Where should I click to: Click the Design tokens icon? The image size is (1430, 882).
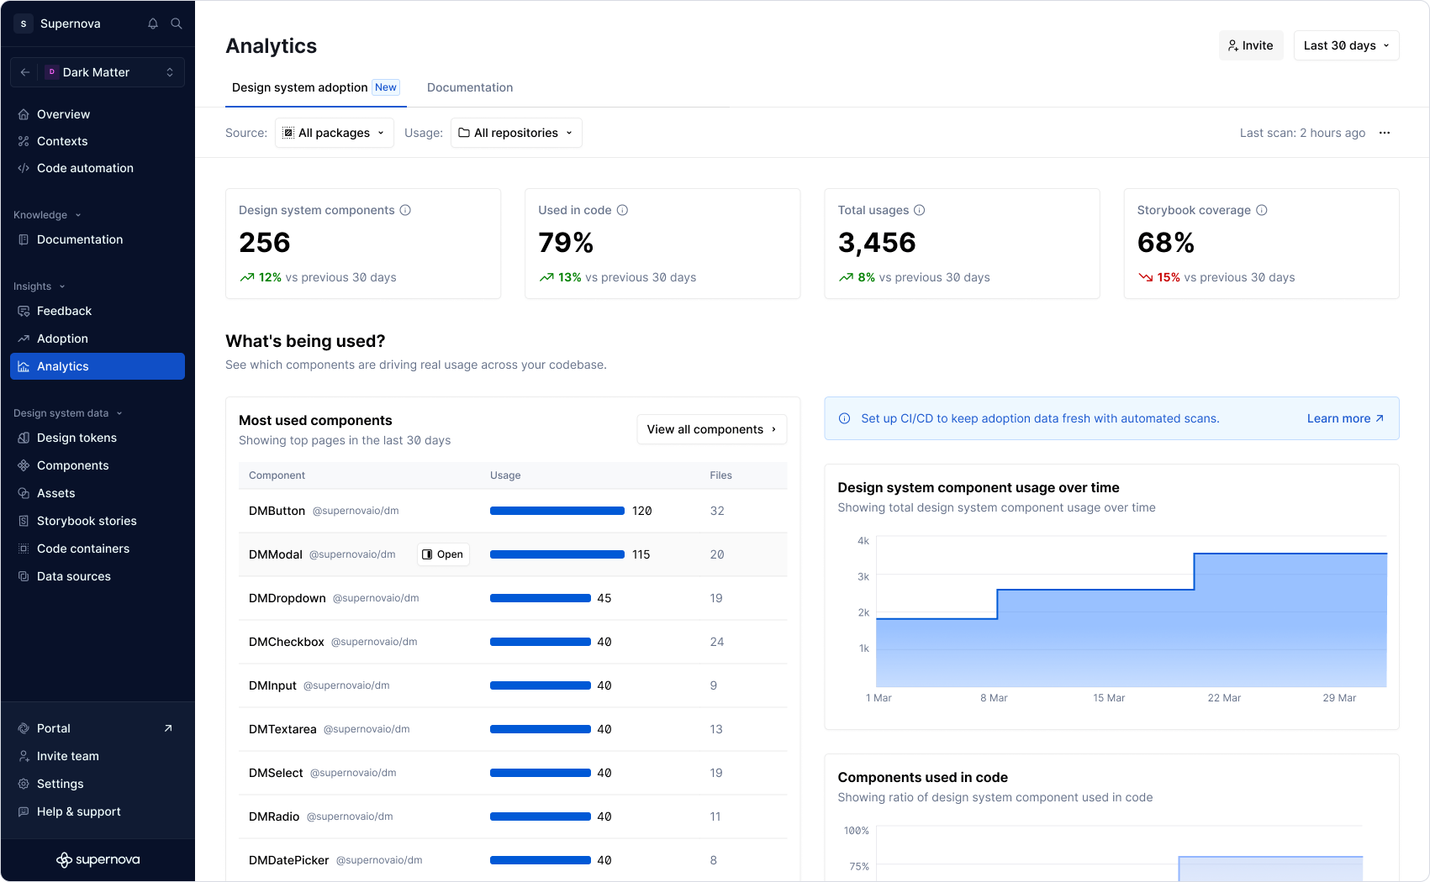24,438
